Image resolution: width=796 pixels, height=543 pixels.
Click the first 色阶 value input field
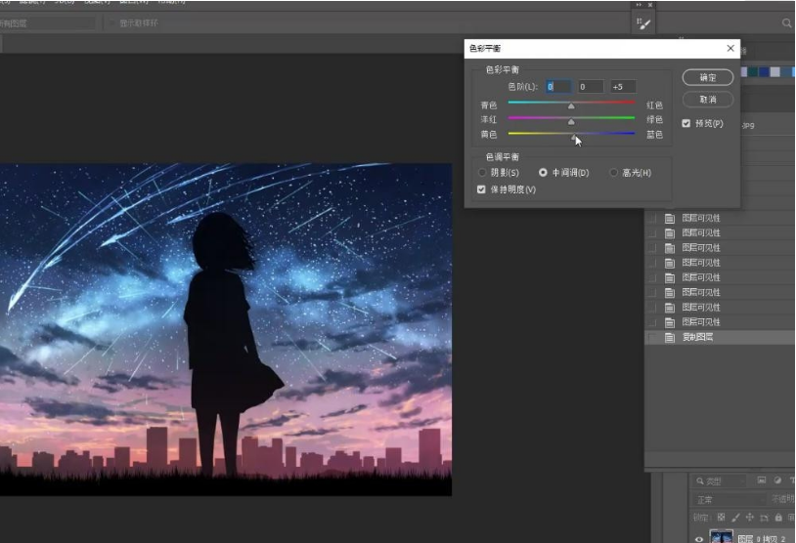pos(558,87)
